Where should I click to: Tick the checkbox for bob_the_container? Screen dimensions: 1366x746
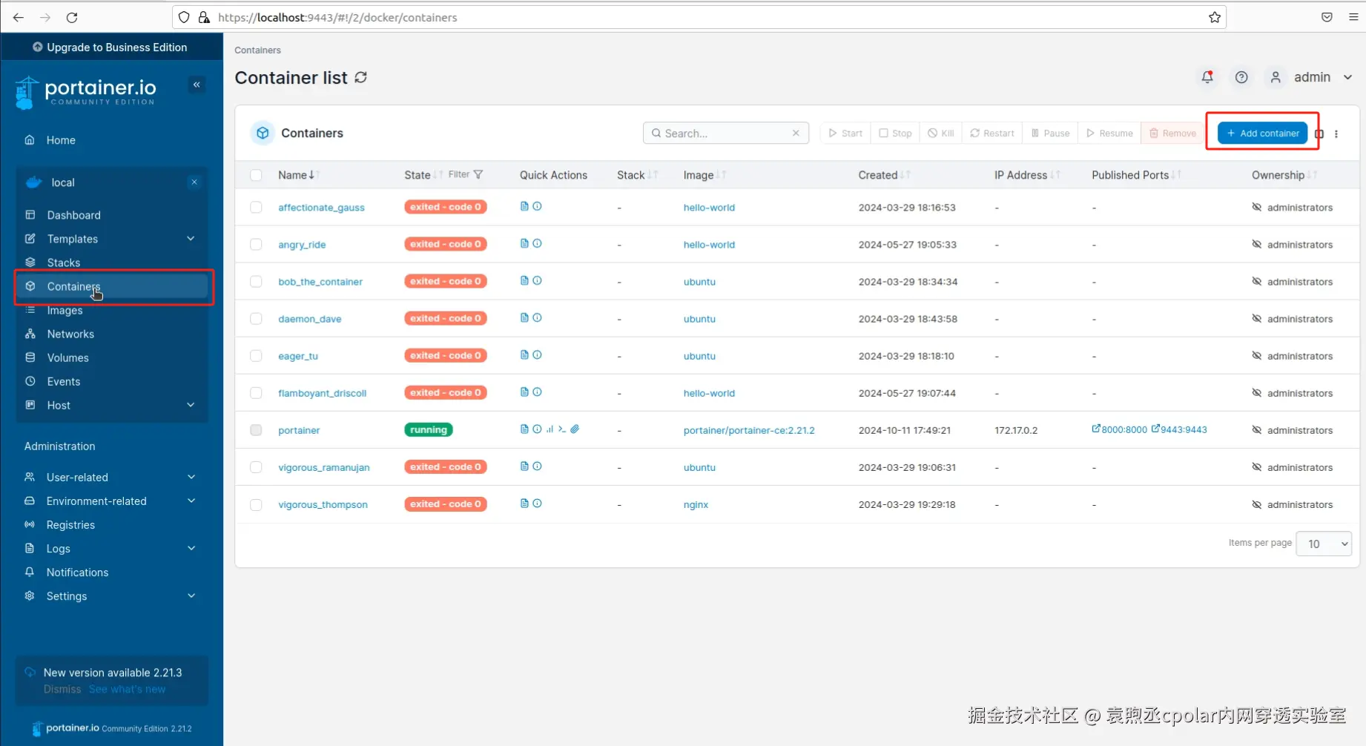256,282
